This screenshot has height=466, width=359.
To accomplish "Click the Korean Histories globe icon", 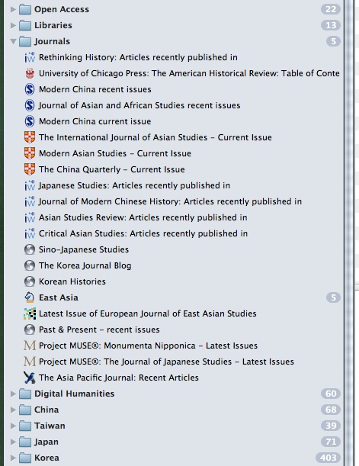I will tap(30, 281).
